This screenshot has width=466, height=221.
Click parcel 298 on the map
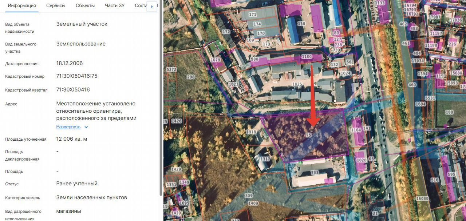point(191,77)
